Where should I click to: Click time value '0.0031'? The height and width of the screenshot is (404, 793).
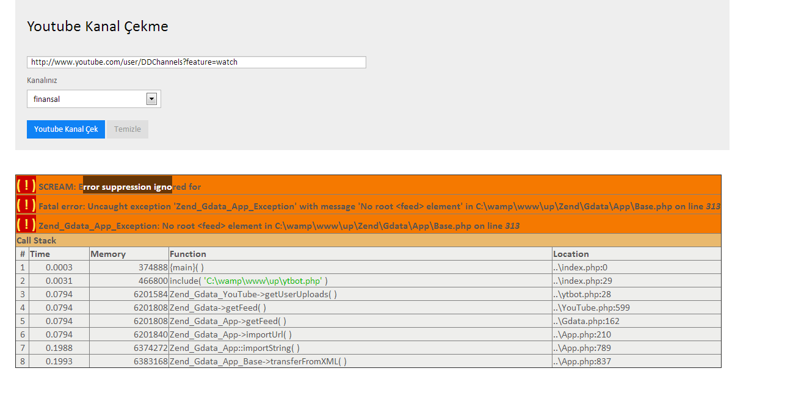pyautogui.click(x=59, y=281)
